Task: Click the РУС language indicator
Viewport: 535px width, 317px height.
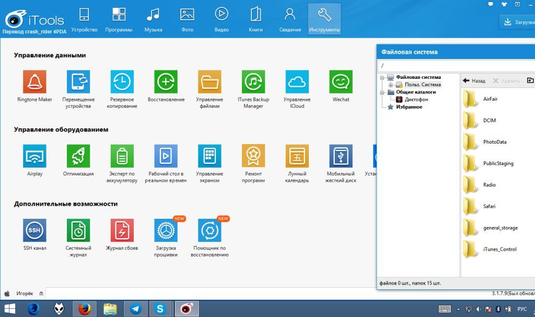Action: coord(522,309)
